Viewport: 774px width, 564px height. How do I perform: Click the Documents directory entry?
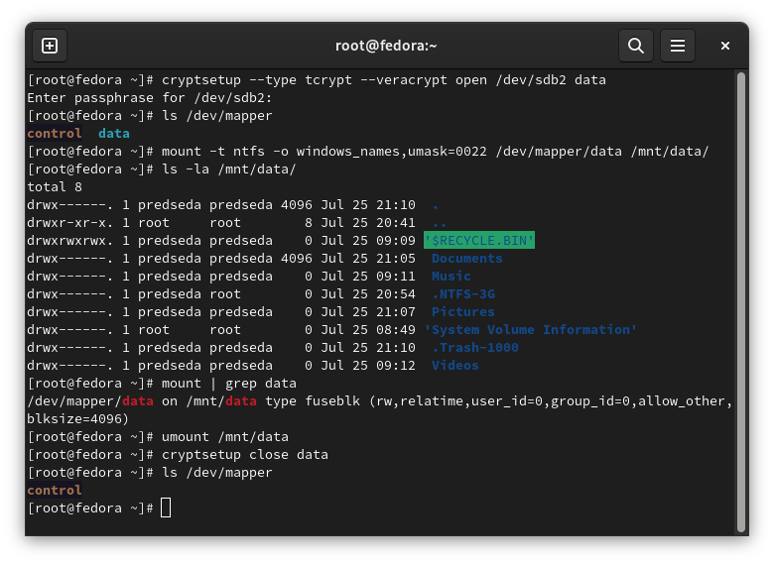(x=466, y=258)
